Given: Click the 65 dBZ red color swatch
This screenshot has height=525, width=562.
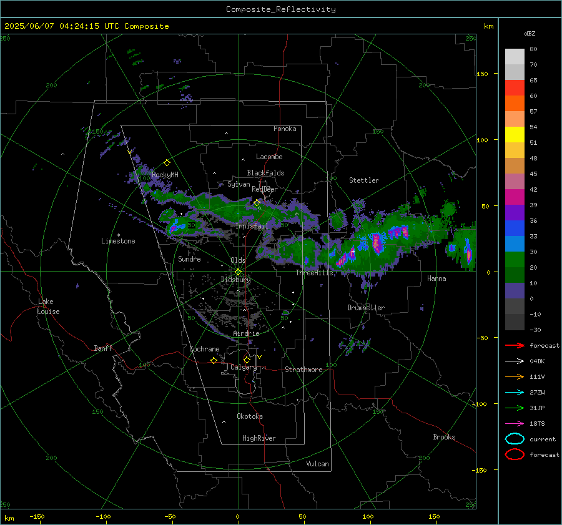Looking at the screenshot, I should pos(515,87).
